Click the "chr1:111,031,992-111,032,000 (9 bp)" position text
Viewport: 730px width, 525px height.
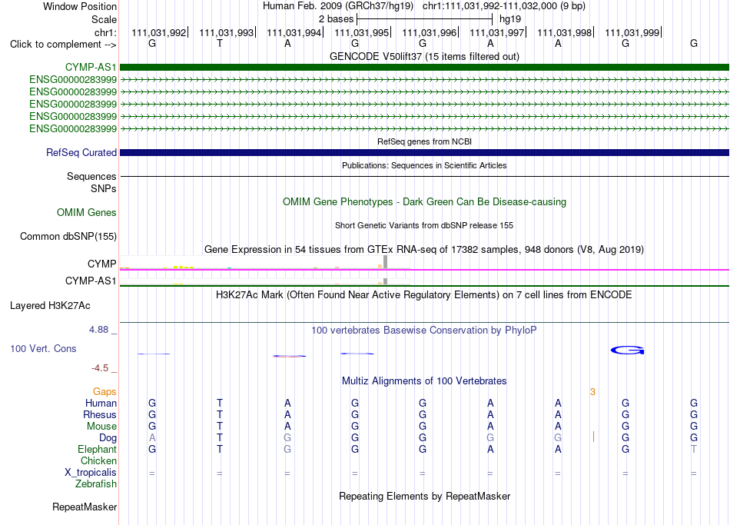coord(504,6)
